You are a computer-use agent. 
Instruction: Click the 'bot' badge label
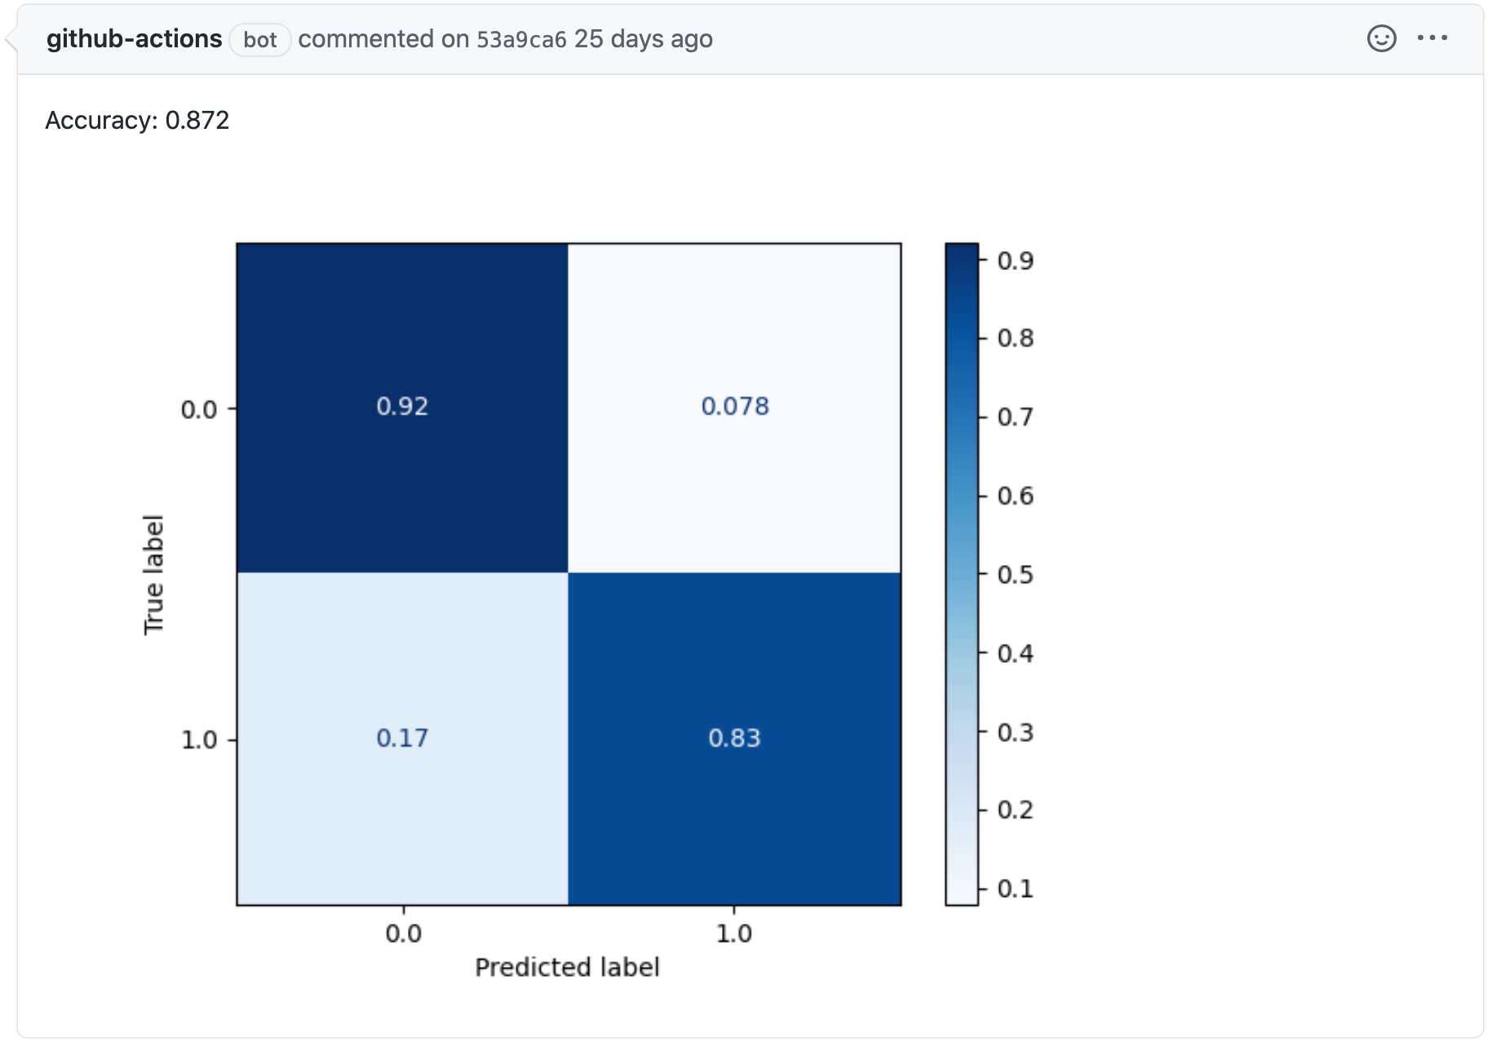(x=260, y=40)
